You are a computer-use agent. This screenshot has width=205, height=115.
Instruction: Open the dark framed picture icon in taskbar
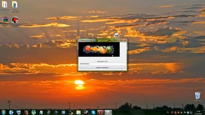click(71, 112)
